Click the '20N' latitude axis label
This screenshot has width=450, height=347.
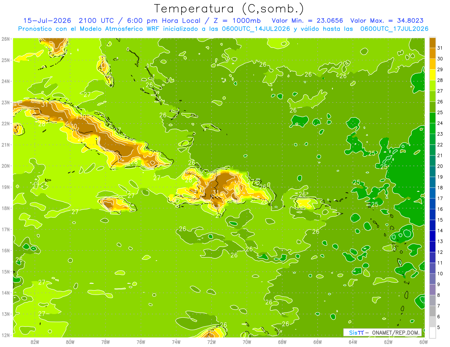coord(6,166)
